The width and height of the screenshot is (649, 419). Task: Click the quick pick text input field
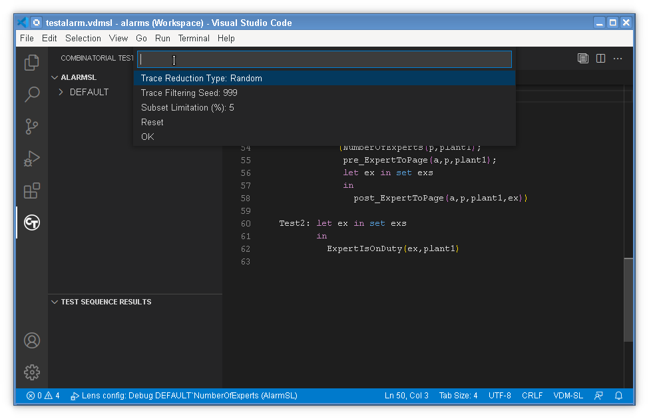pos(324,59)
